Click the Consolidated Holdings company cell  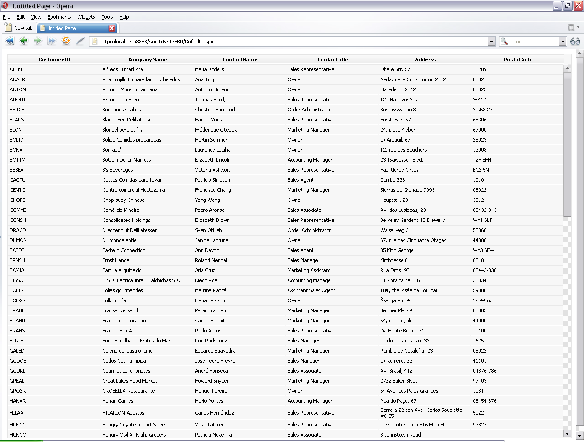coord(126,220)
